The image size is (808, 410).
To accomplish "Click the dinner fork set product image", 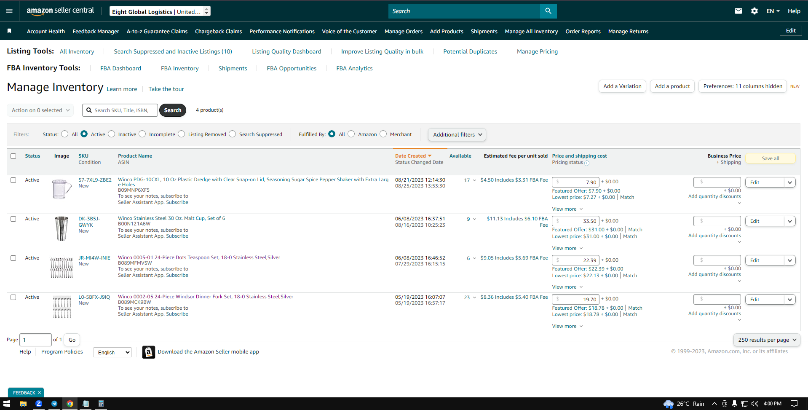I will pos(62,306).
